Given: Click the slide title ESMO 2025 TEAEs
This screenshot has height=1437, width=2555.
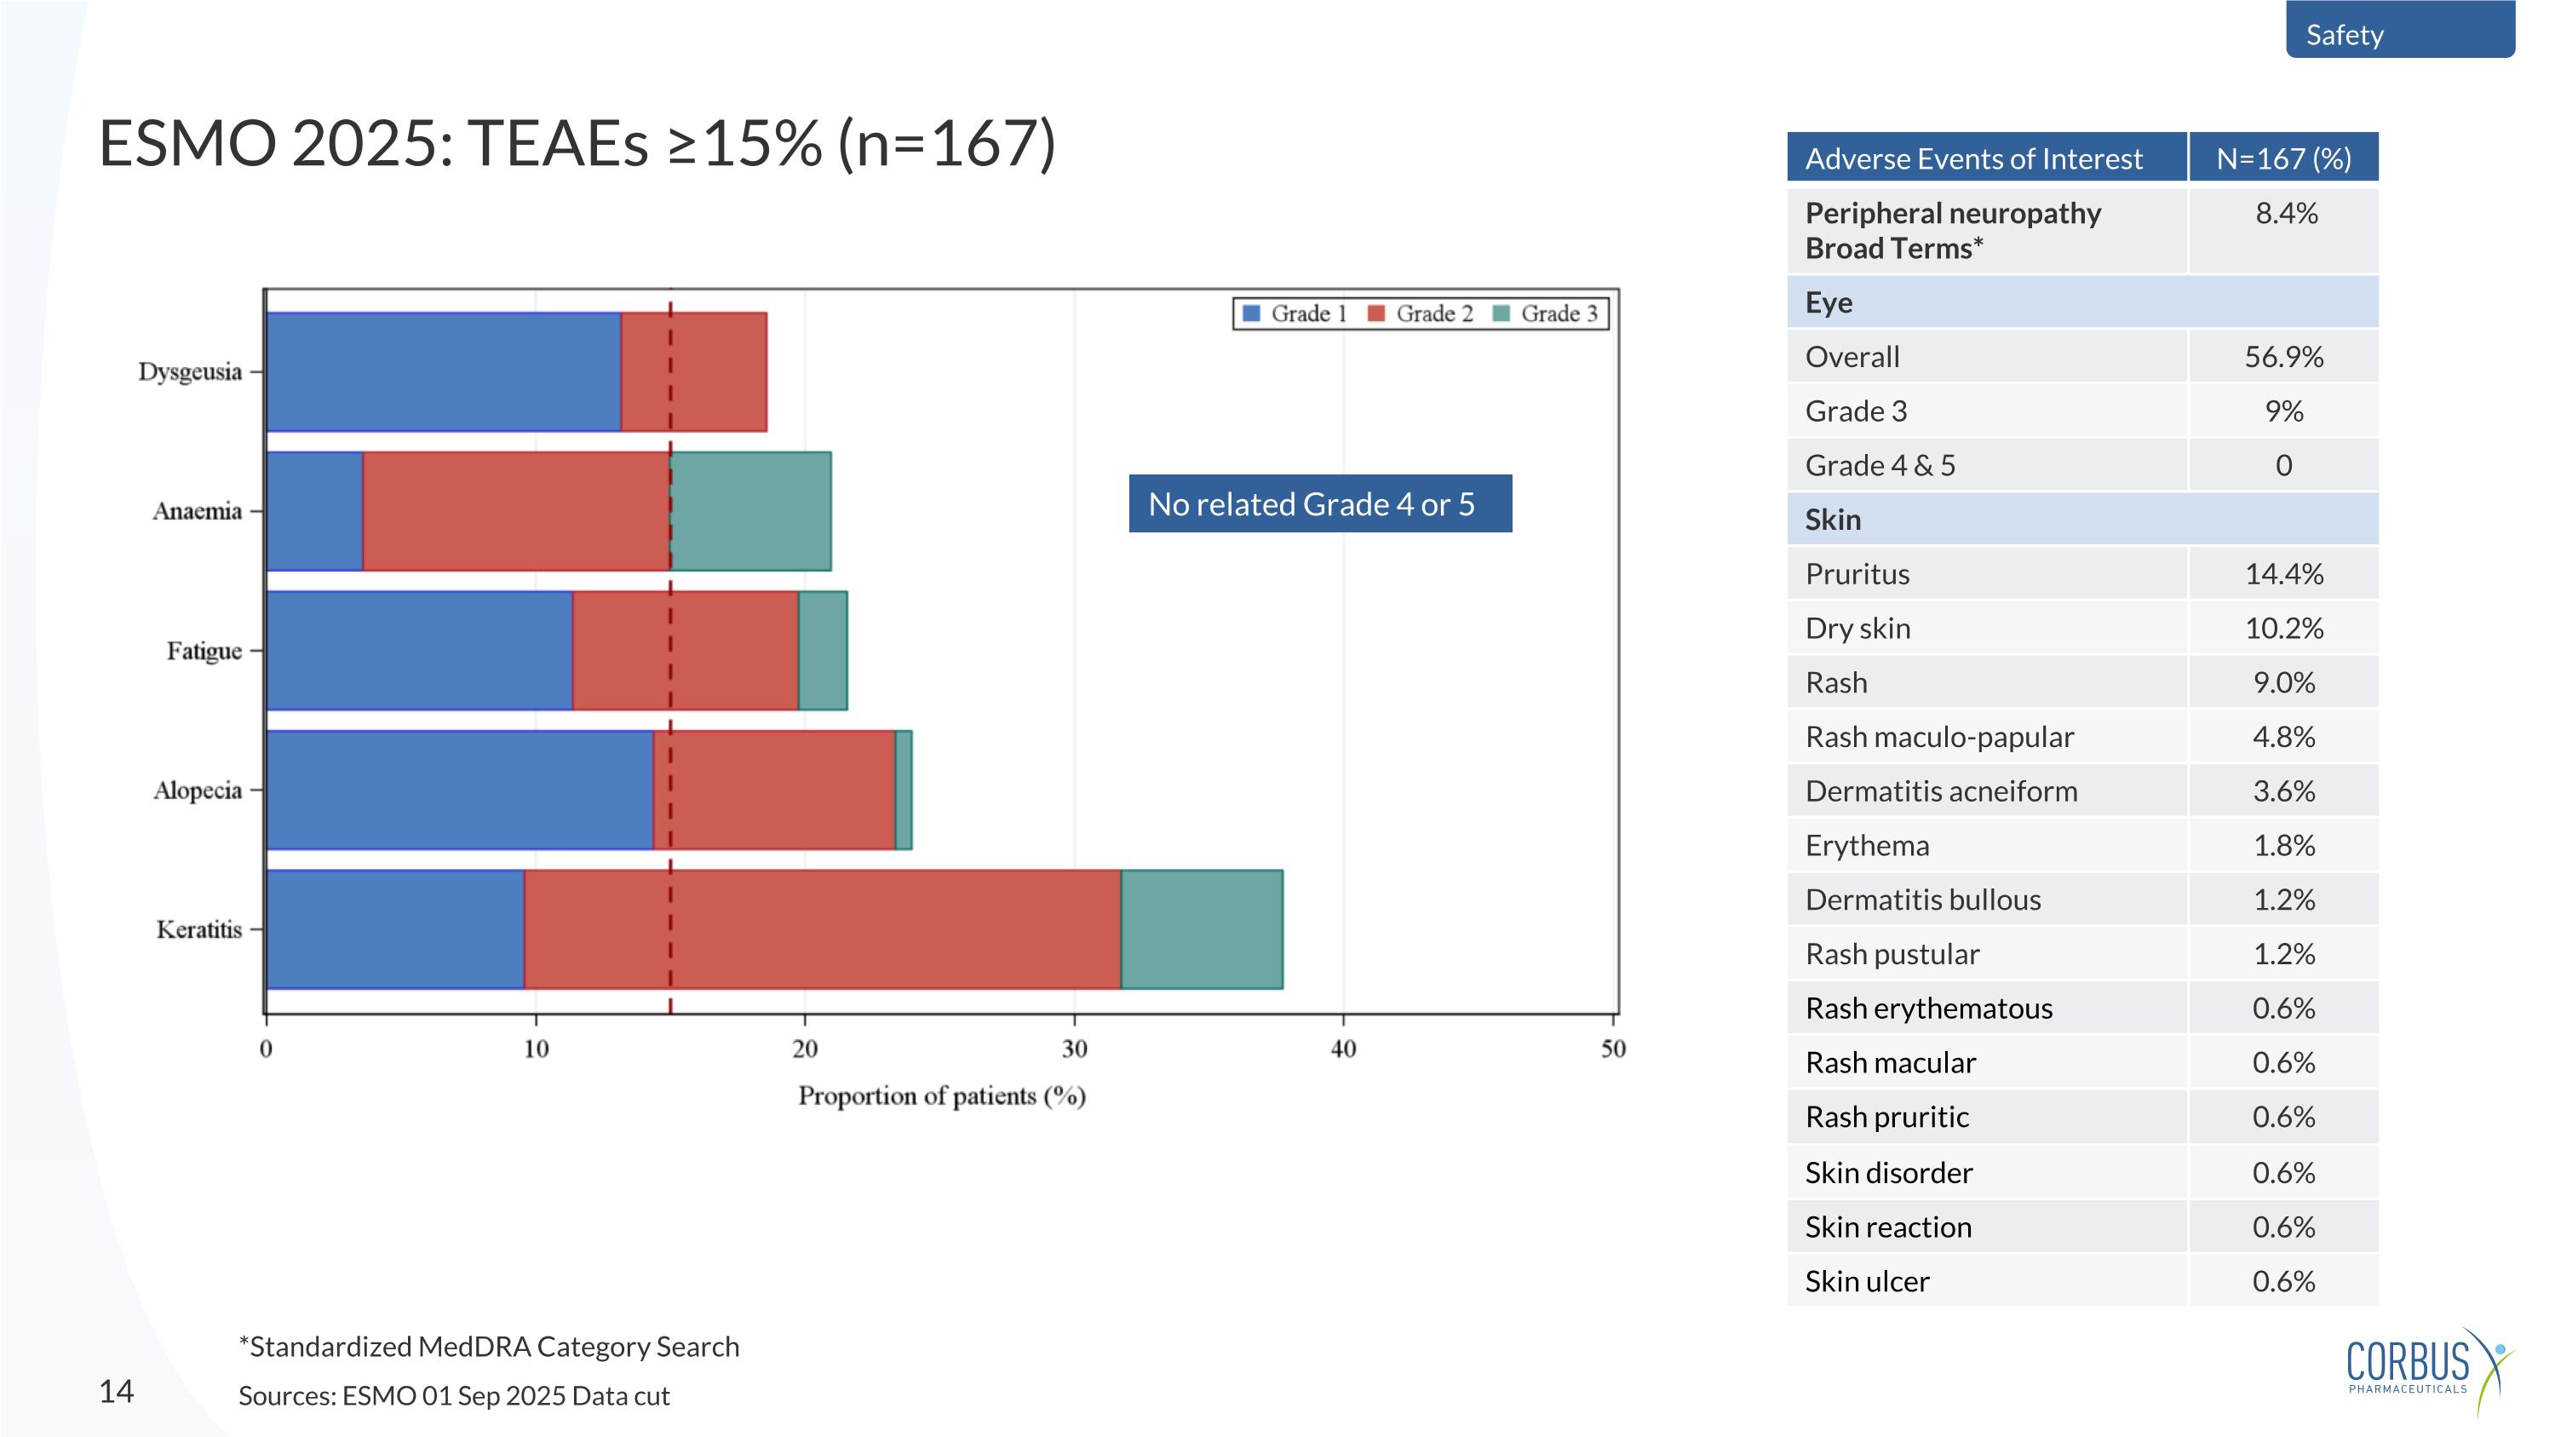Looking at the screenshot, I should click(x=577, y=144).
